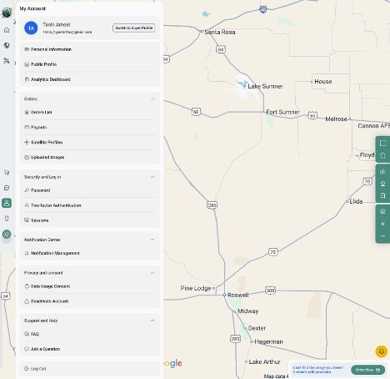This screenshot has height=379, width=390.
Task: Click the Switch to Super Profile button
Action: pyautogui.click(x=133, y=28)
